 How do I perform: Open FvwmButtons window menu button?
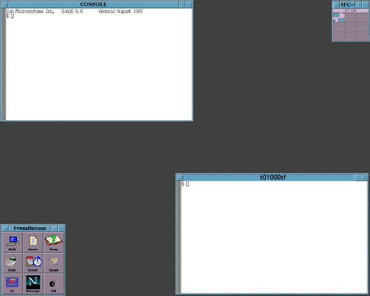pyautogui.click(x=4, y=228)
